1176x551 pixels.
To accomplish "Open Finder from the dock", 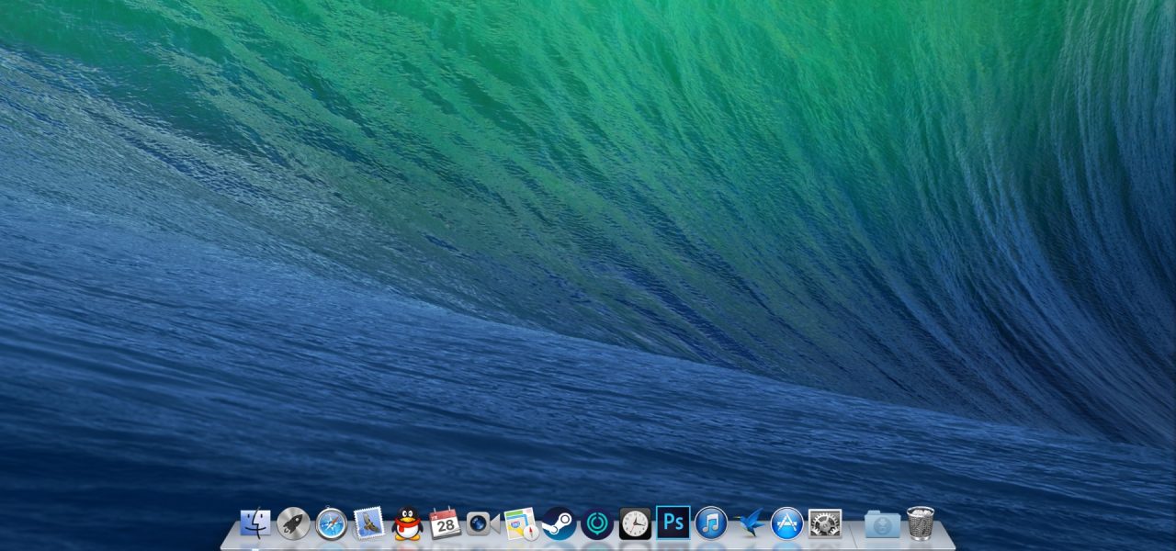I will pyautogui.click(x=255, y=523).
